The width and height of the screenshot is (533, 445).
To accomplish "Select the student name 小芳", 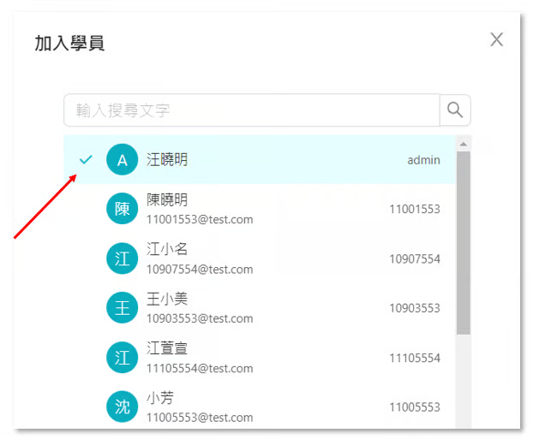I will [x=159, y=399].
